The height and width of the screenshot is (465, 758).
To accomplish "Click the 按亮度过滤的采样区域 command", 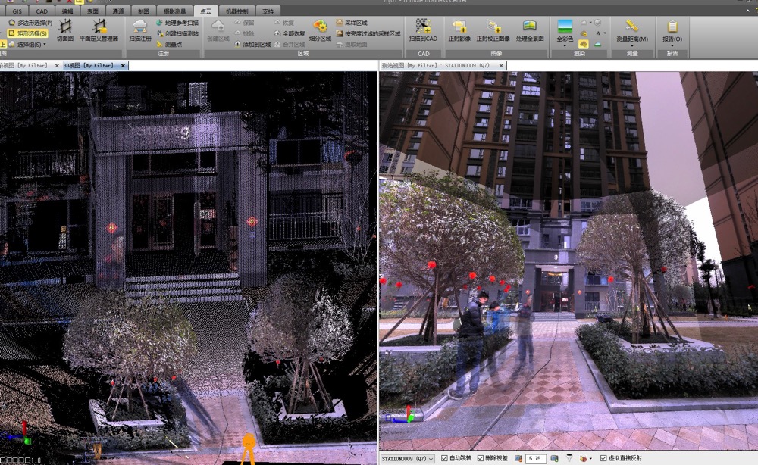I will tap(368, 33).
